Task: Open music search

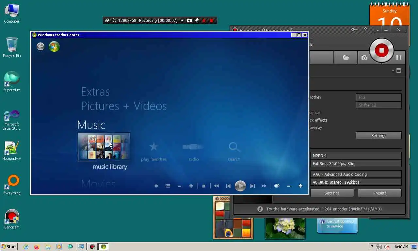Action: point(234,147)
